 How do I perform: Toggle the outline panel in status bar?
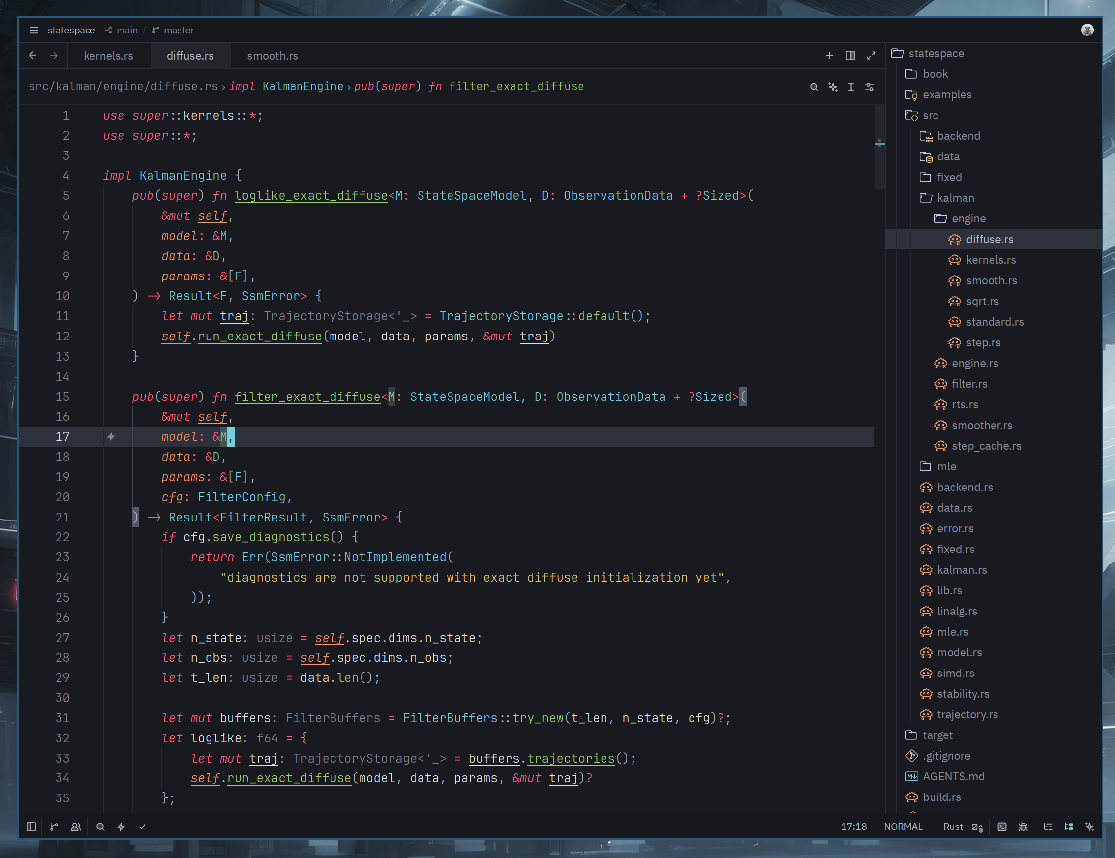tap(1048, 827)
